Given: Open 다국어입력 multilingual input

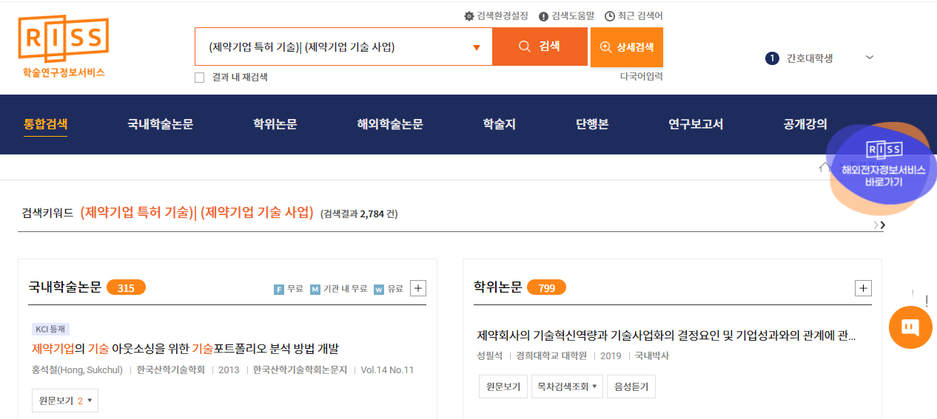Looking at the screenshot, I should [x=641, y=77].
